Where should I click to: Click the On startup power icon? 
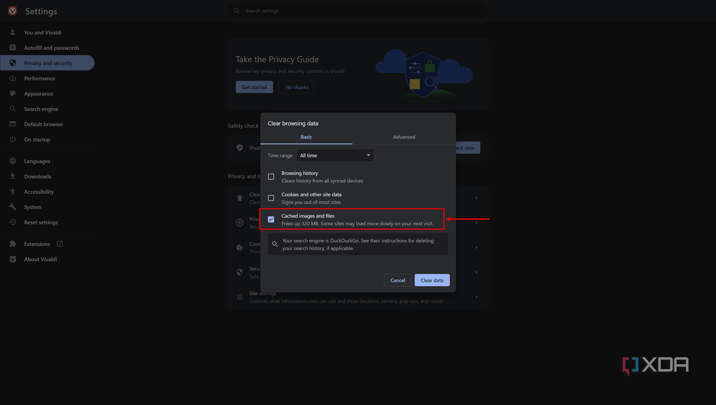pos(13,139)
